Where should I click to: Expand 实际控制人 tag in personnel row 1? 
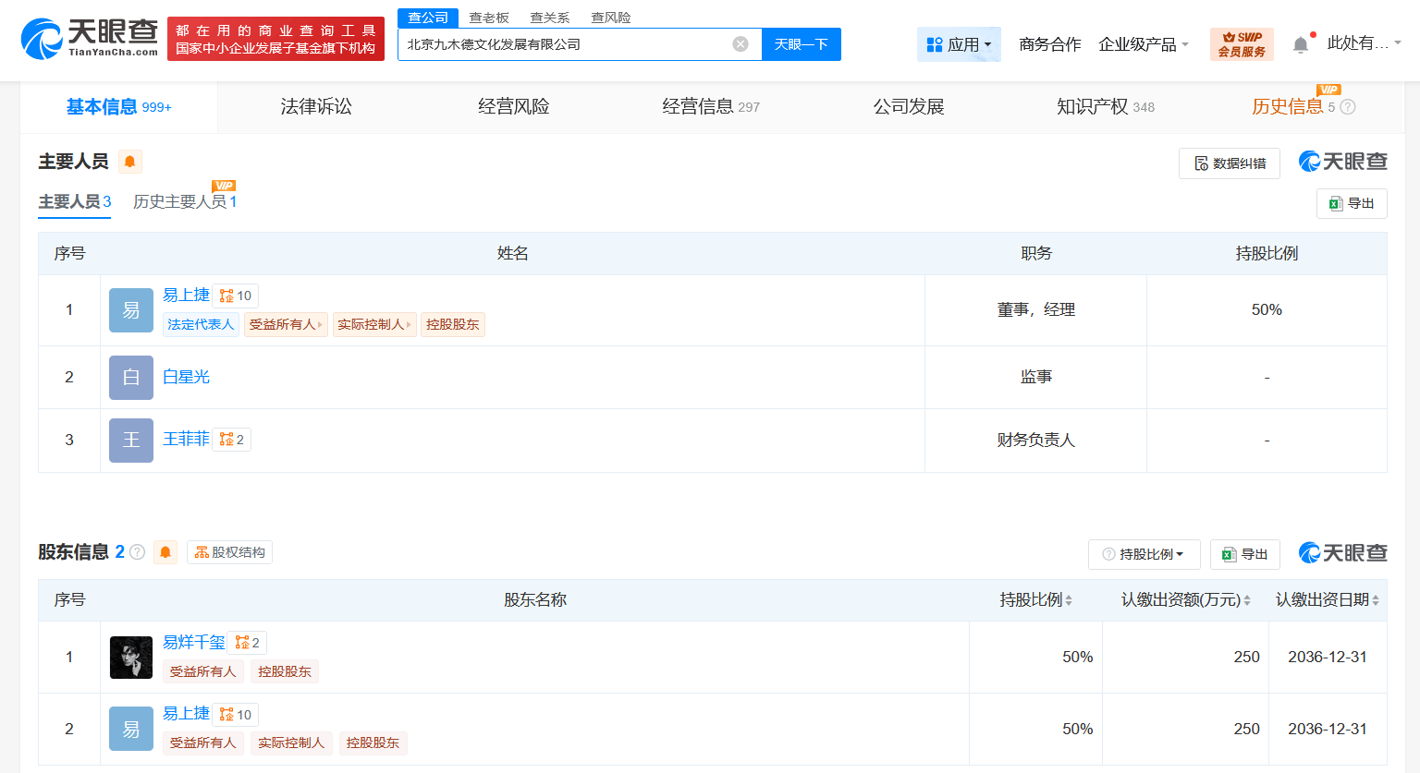[x=374, y=325]
